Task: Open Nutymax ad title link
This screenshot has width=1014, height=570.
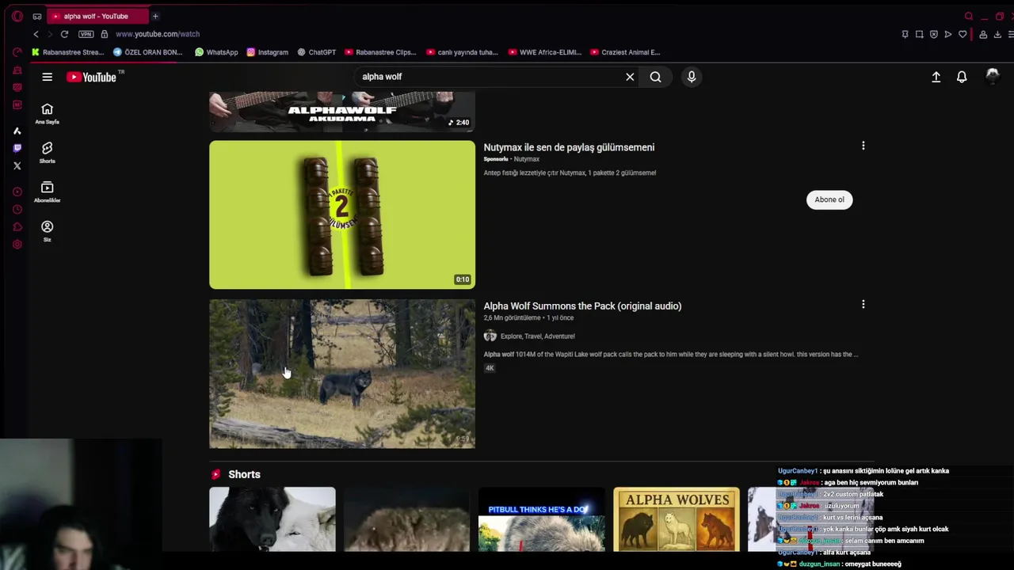Action: tap(569, 147)
